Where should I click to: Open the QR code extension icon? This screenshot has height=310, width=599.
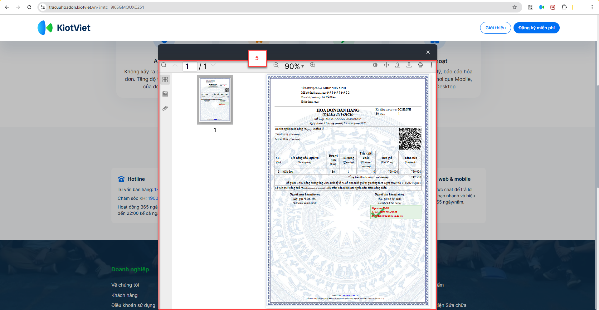(530, 7)
